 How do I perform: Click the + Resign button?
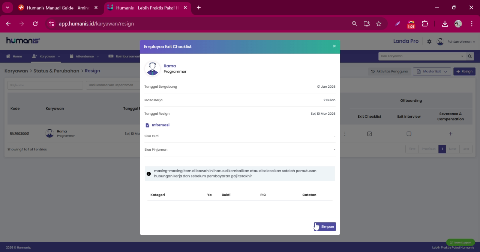[x=464, y=71]
